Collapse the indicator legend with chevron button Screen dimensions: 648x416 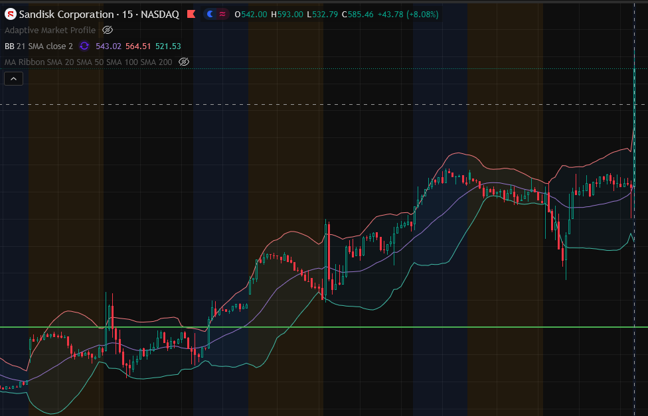click(x=14, y=78)
